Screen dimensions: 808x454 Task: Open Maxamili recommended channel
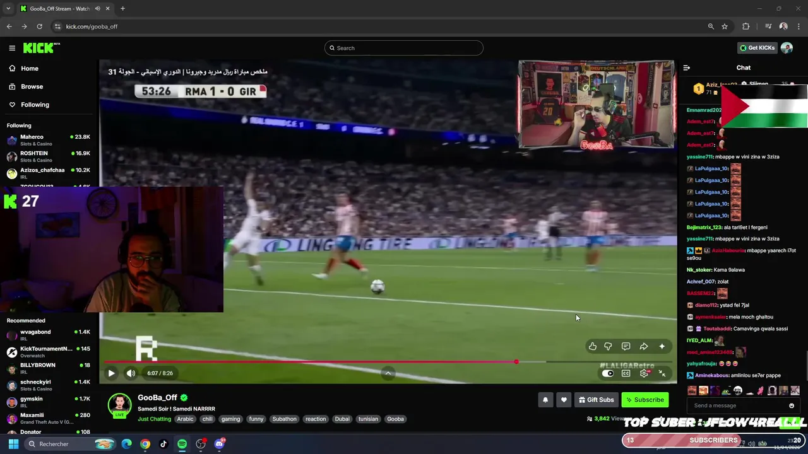pos(49,418)
